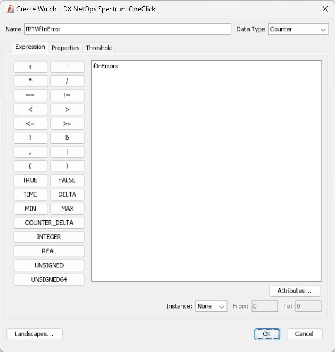335x352 pixels.
Task: Insert the FALSE constant
Action: [67, 180]
